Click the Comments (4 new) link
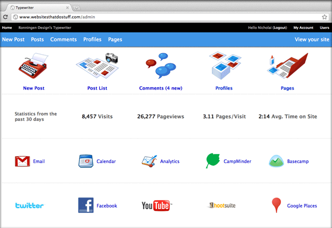Viewport: 332px width, 228px height. (x=161, y=88)
